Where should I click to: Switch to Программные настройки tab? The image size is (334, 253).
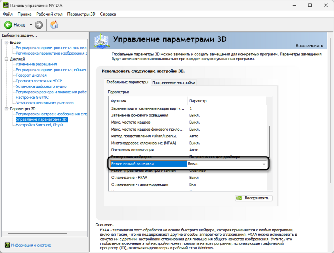[173, 82]
